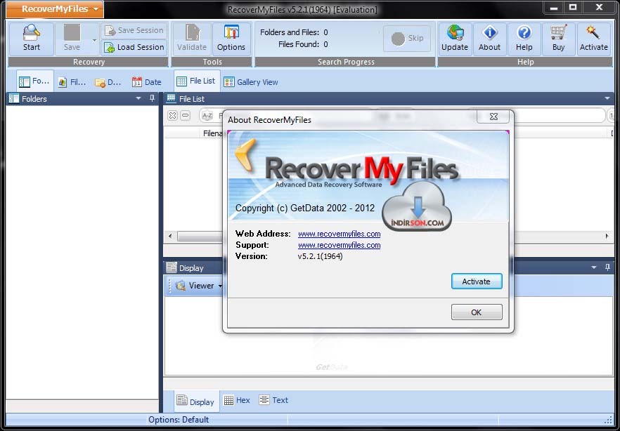Switch to the Date view tab

(147, 82)
